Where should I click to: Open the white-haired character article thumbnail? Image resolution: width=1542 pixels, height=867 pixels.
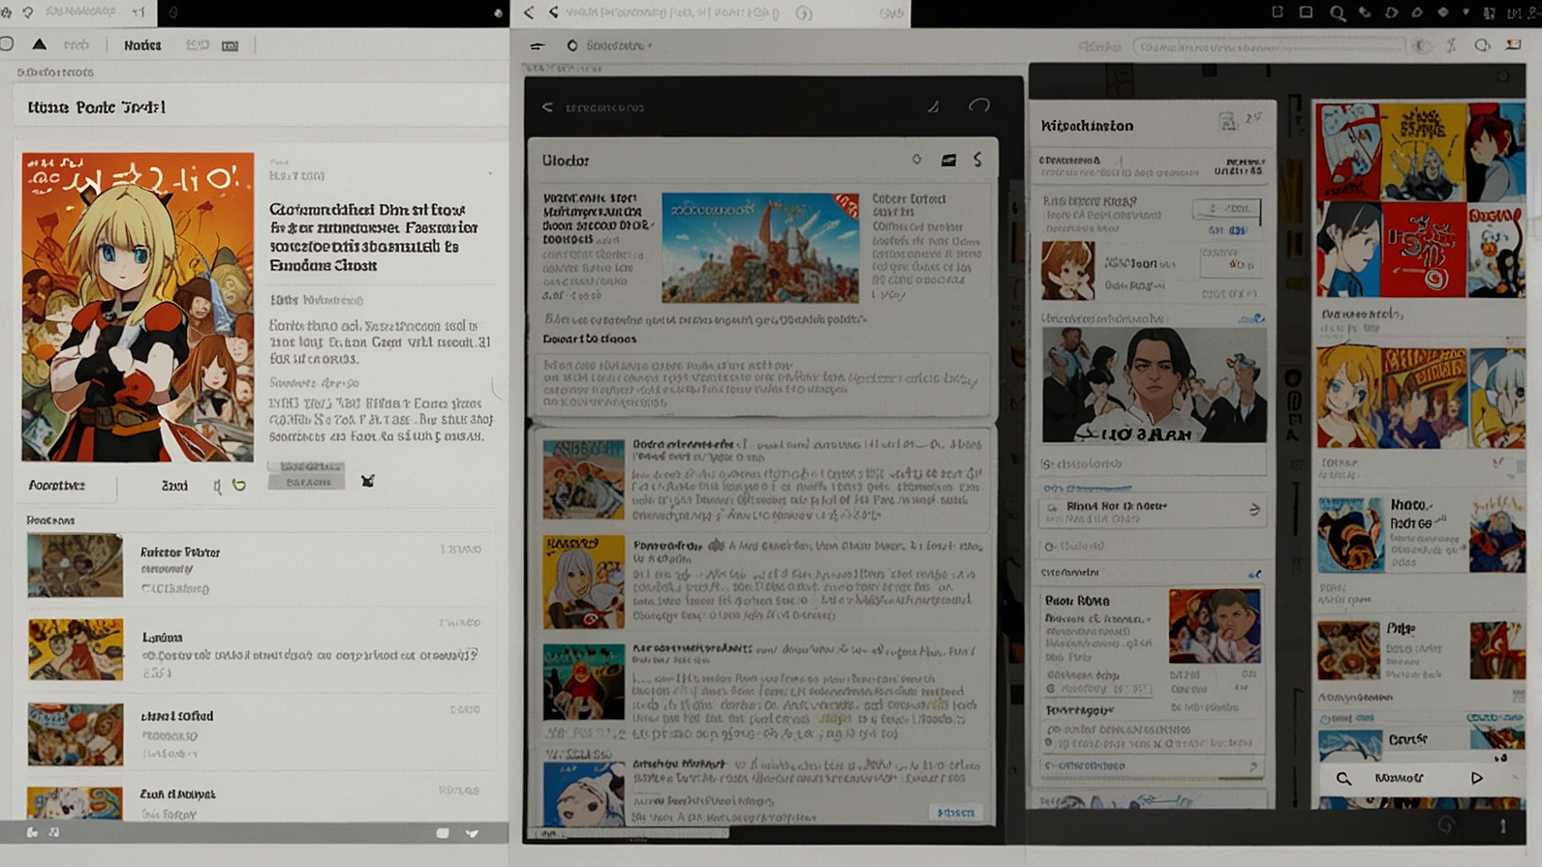point(584,582)
